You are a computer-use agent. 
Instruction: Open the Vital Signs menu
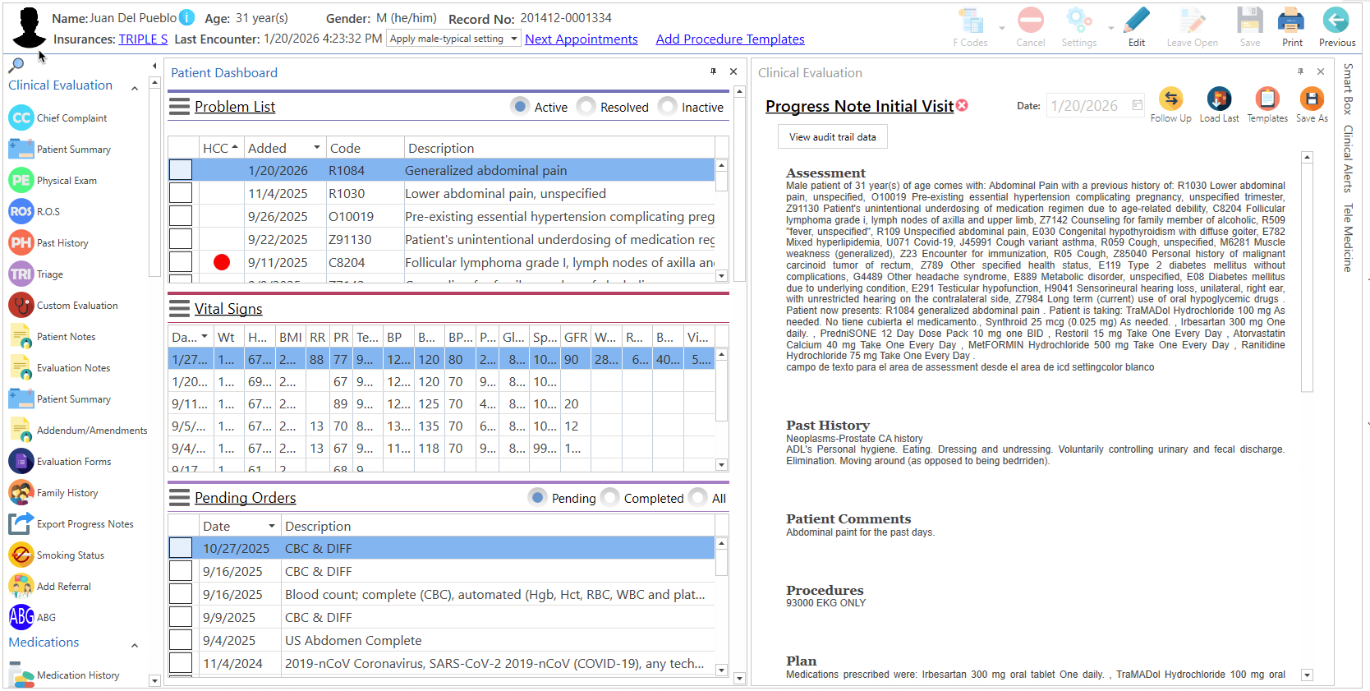[x=179, y=309]
